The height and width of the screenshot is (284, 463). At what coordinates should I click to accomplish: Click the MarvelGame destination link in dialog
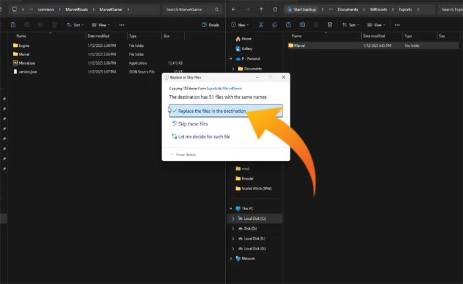(x=231, y=87)
